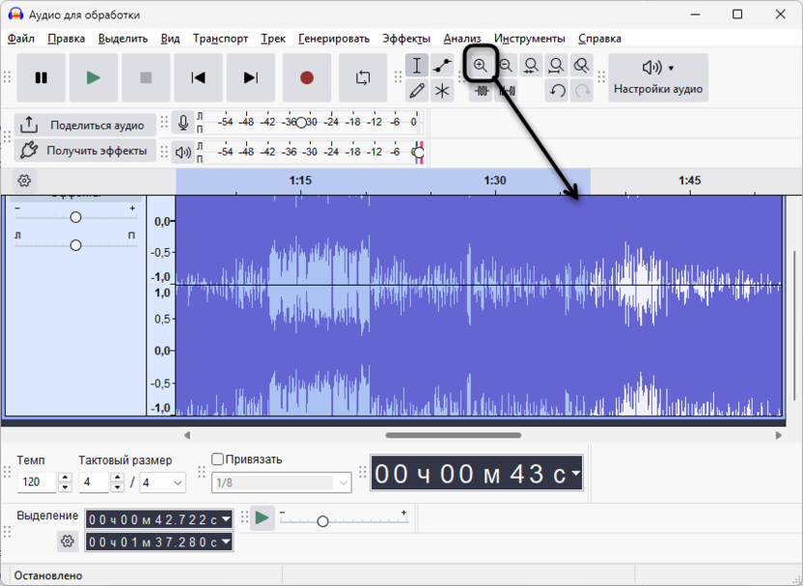Click the Получить эффекты button
Image resolution: width=803 pixels, height=586 pixels.
(x=84, y=151)
